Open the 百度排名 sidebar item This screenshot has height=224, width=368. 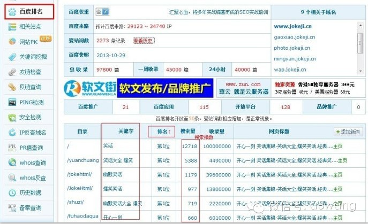[x=29, y=11]
